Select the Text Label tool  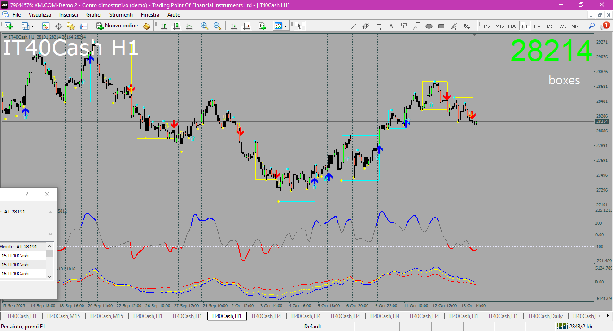click(x=403, y=26)
